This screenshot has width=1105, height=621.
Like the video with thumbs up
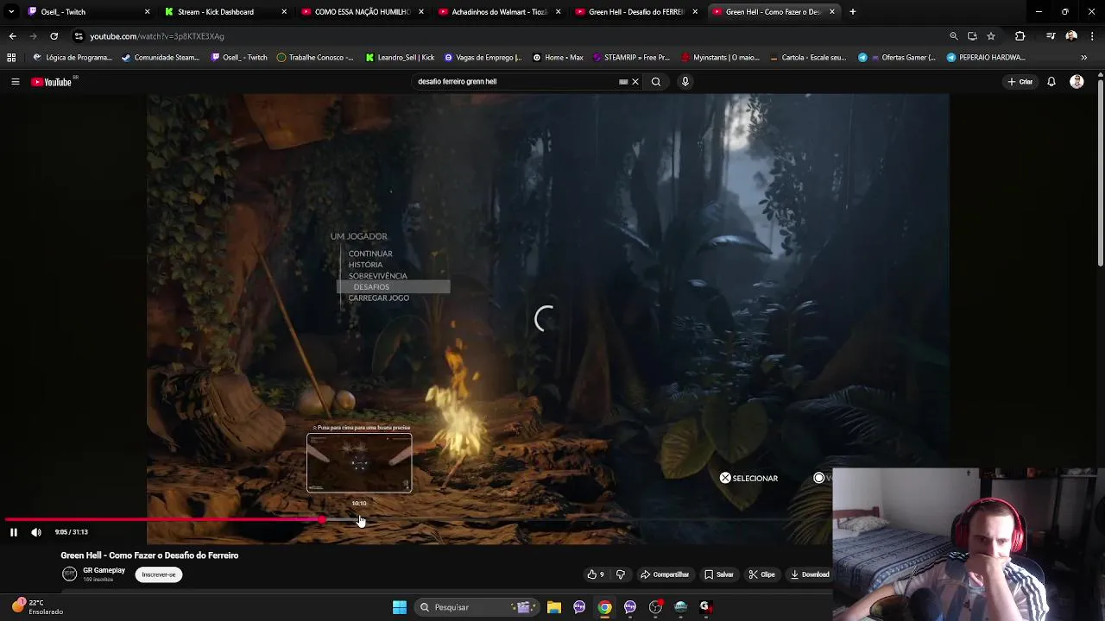click(x=596, y=574)
